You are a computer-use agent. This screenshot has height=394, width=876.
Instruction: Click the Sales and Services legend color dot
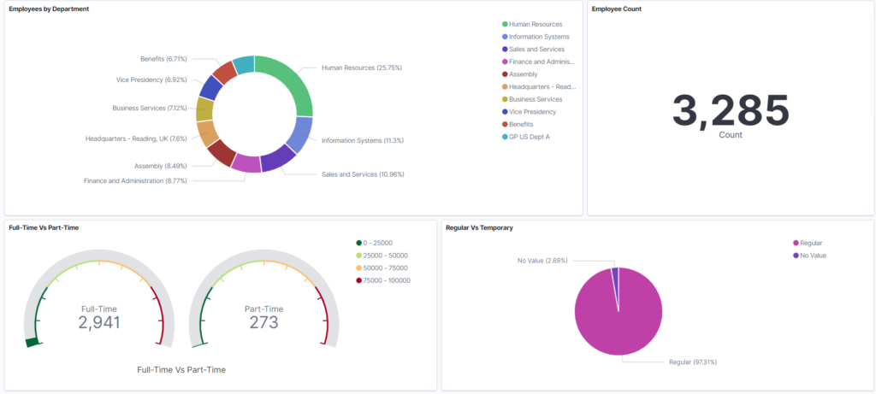point(505,49)
